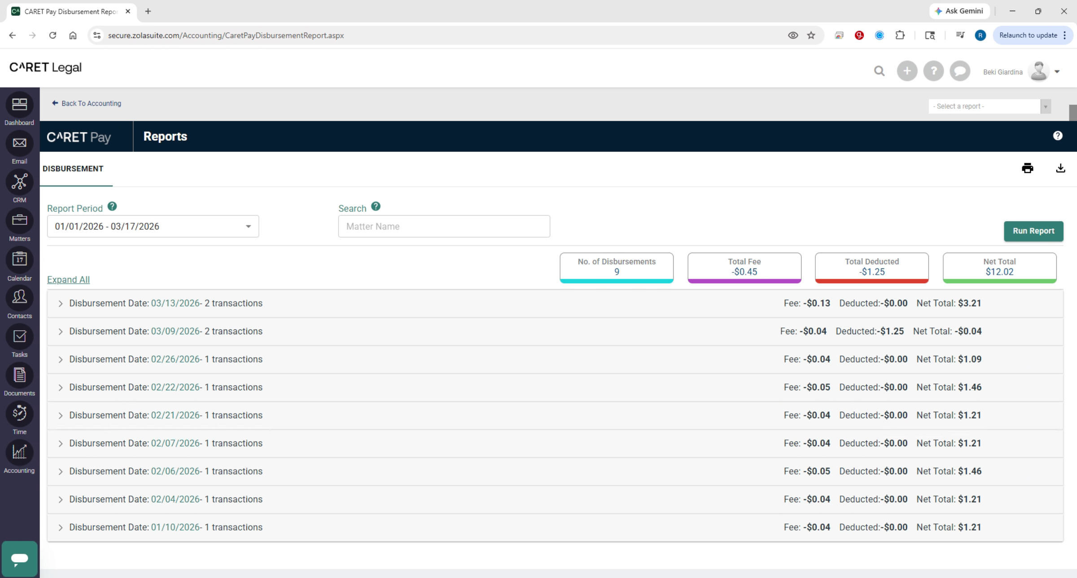Open the messages chat bubble icon
The width and height of the screenshot is (1077, 578).
[960, 71]
